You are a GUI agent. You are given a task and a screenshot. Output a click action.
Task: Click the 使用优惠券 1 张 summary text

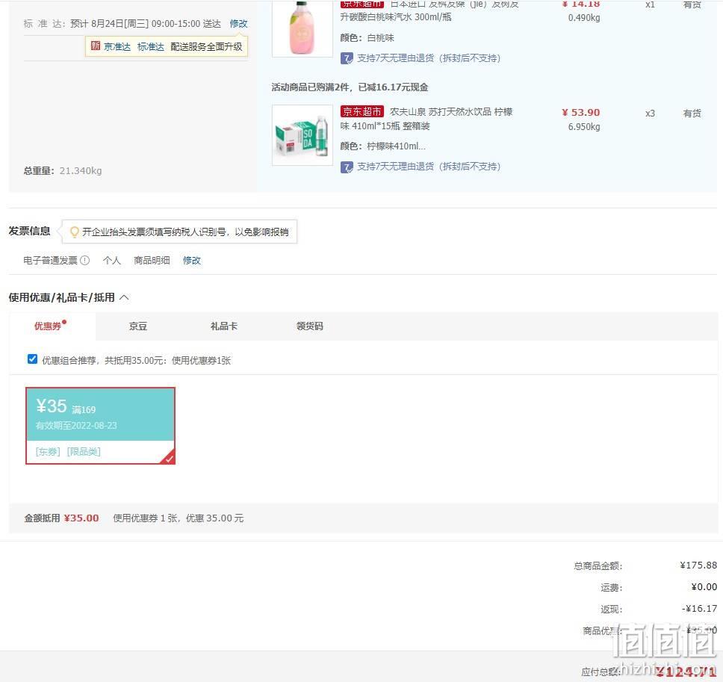pyautogui.click(x=179, y=518)
